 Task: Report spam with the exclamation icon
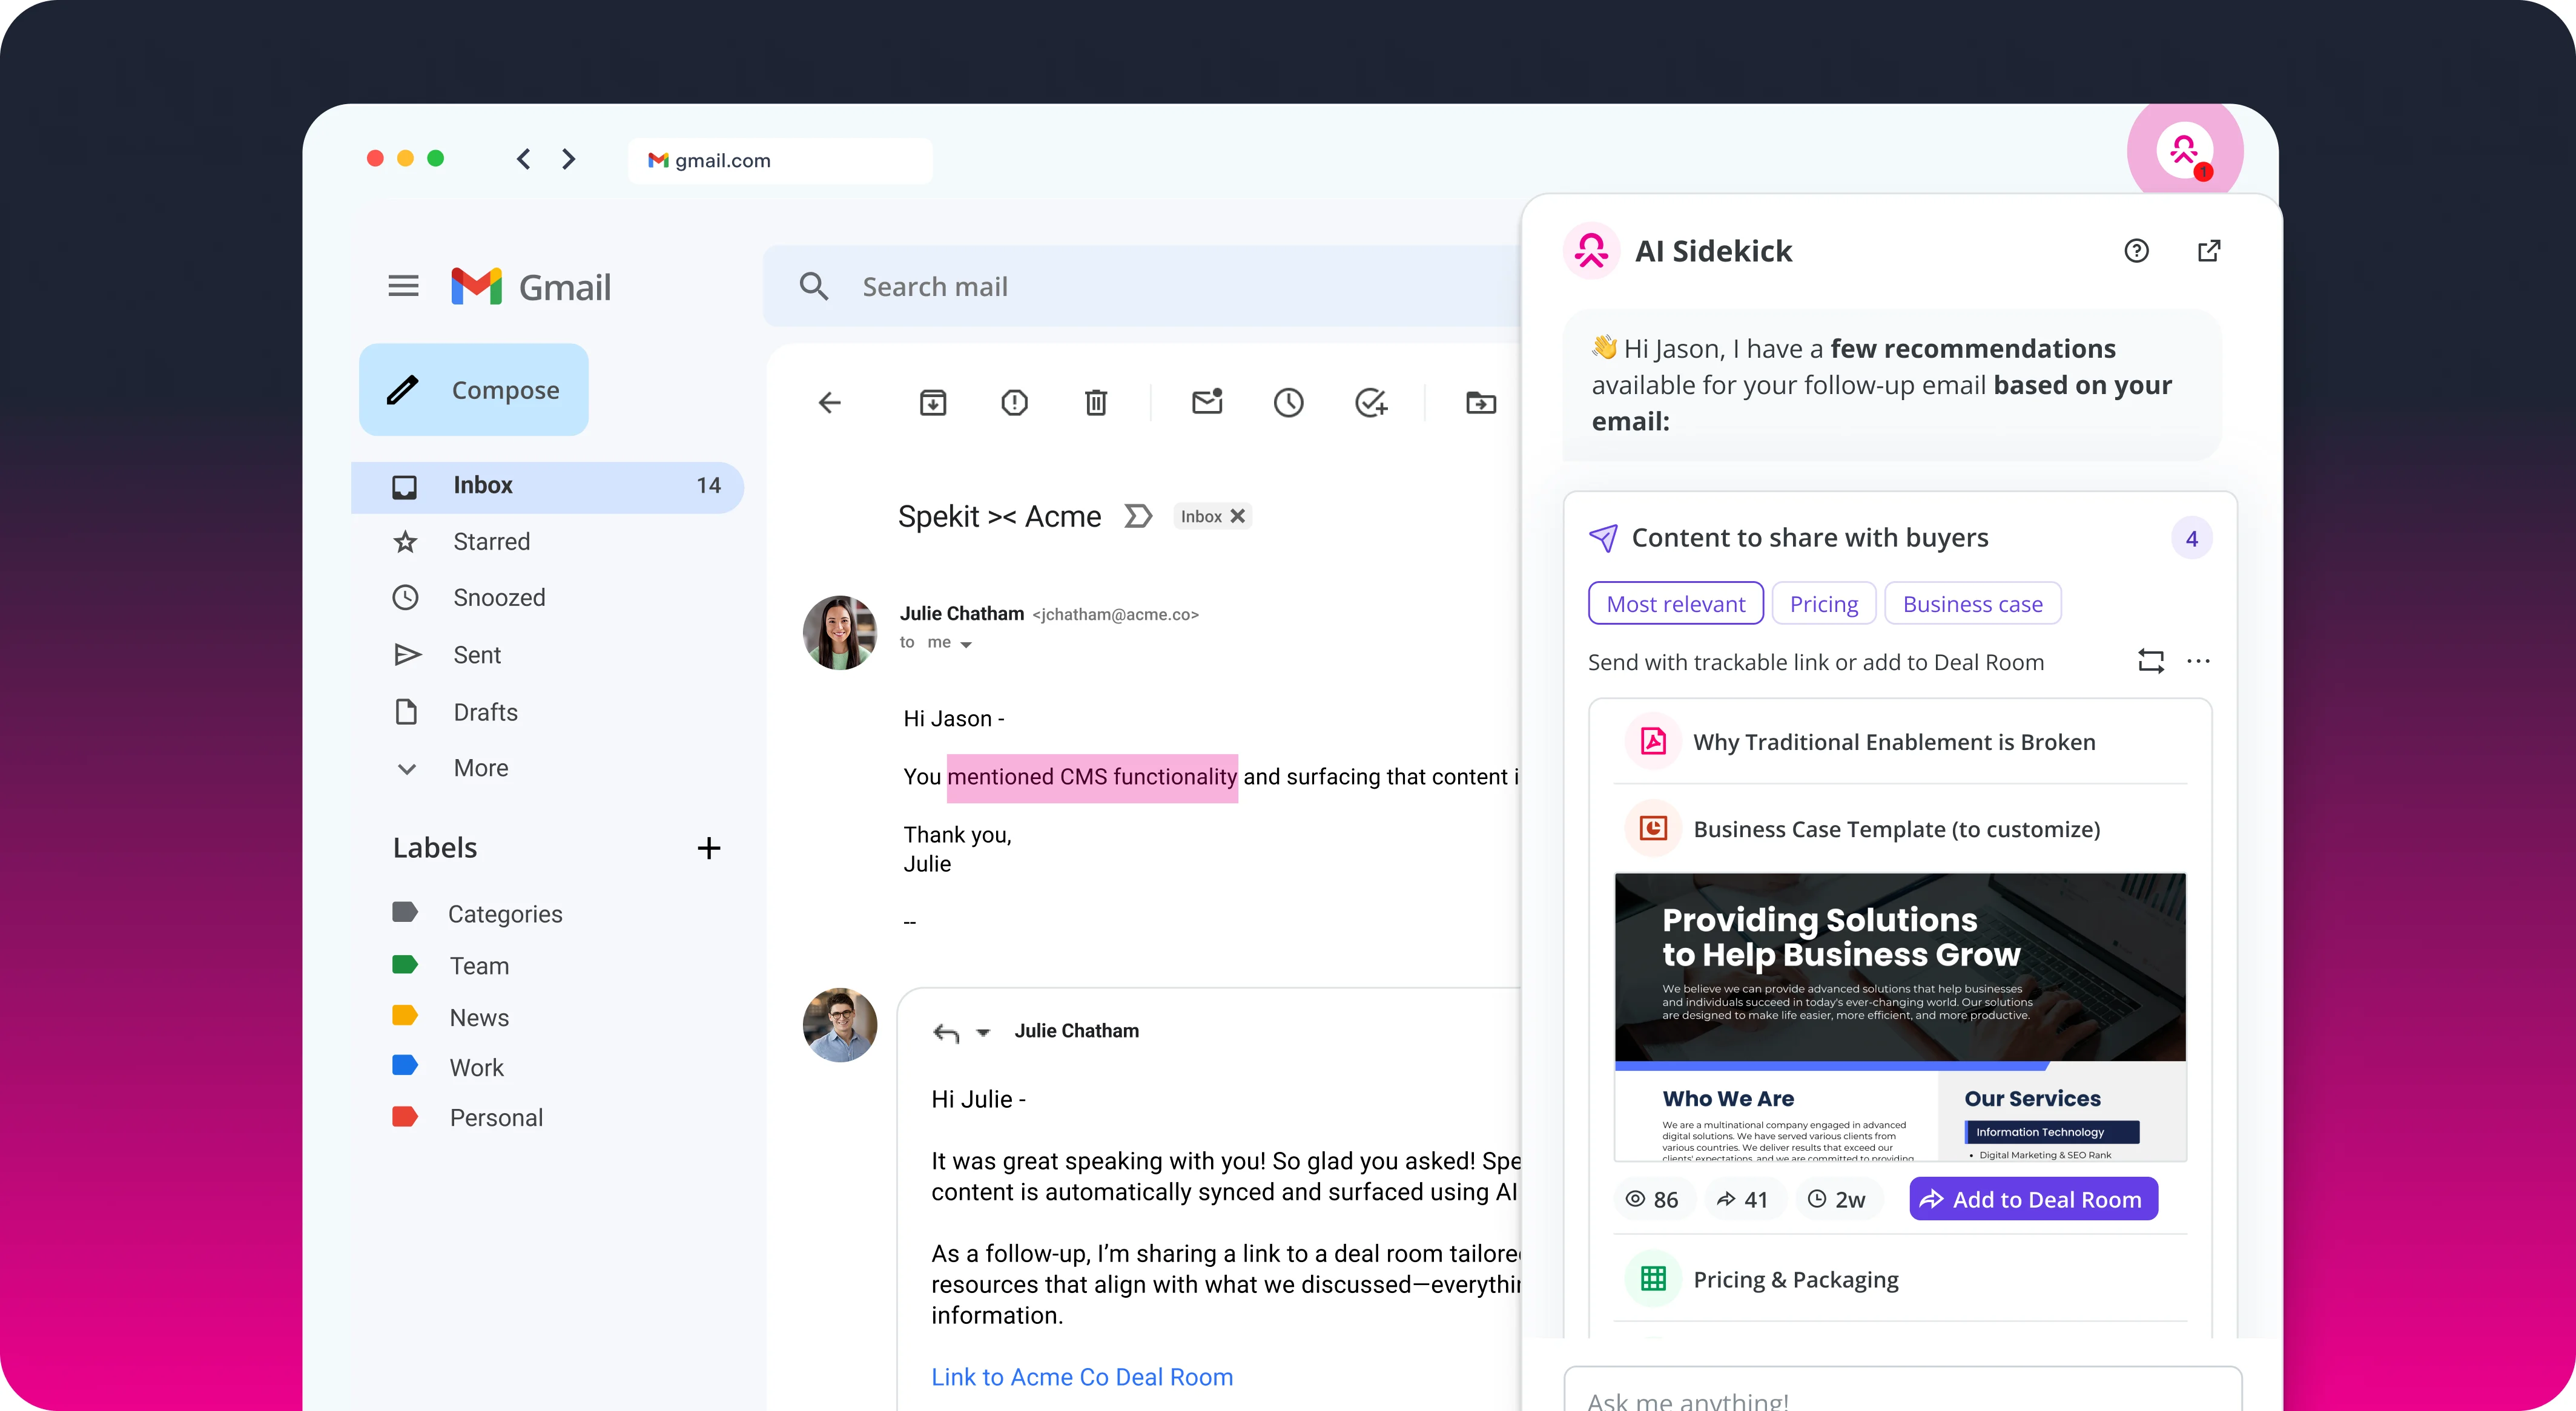(1015, 403)
